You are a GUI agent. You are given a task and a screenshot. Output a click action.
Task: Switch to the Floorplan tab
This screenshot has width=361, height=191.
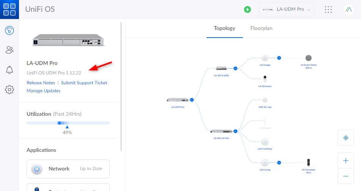(261, 28)
